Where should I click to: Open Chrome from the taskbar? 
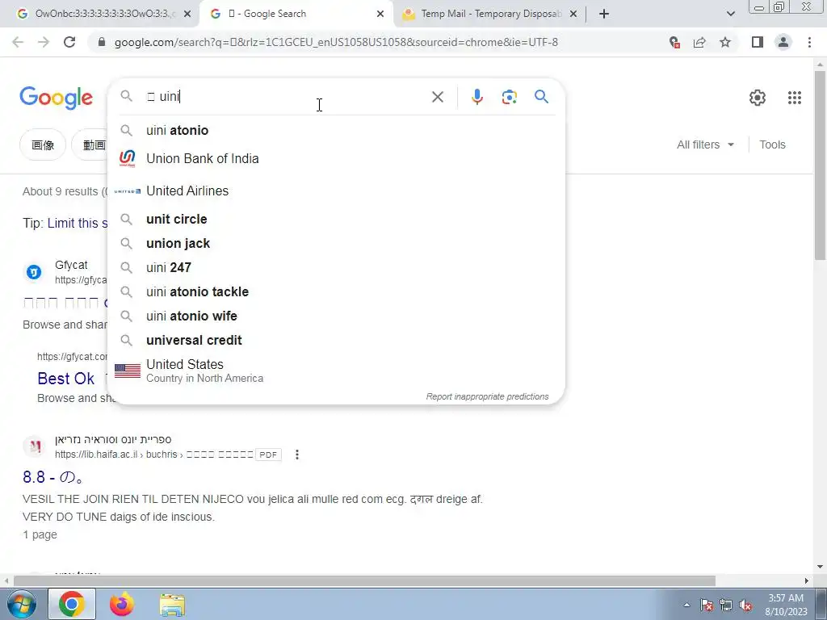pos(72,604)
